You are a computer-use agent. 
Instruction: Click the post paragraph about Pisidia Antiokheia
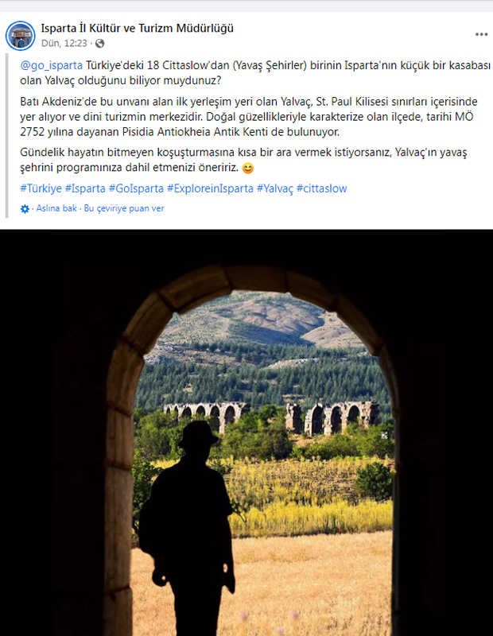pos(246,117)
